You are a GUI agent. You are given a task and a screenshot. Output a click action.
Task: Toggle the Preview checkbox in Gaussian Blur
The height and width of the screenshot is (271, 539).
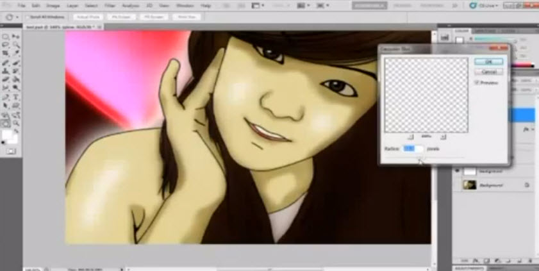(477, 83)
